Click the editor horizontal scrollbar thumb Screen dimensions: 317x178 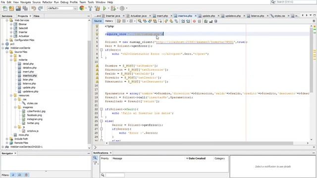click(x=201, y=143)
